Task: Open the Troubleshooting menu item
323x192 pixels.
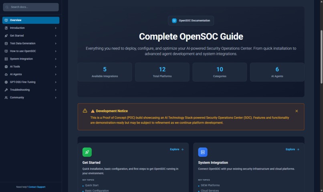Action: [31, 90]
